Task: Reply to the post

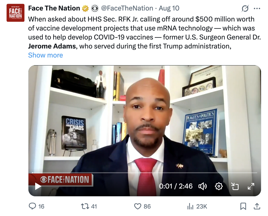Action: tap(33, 206)
